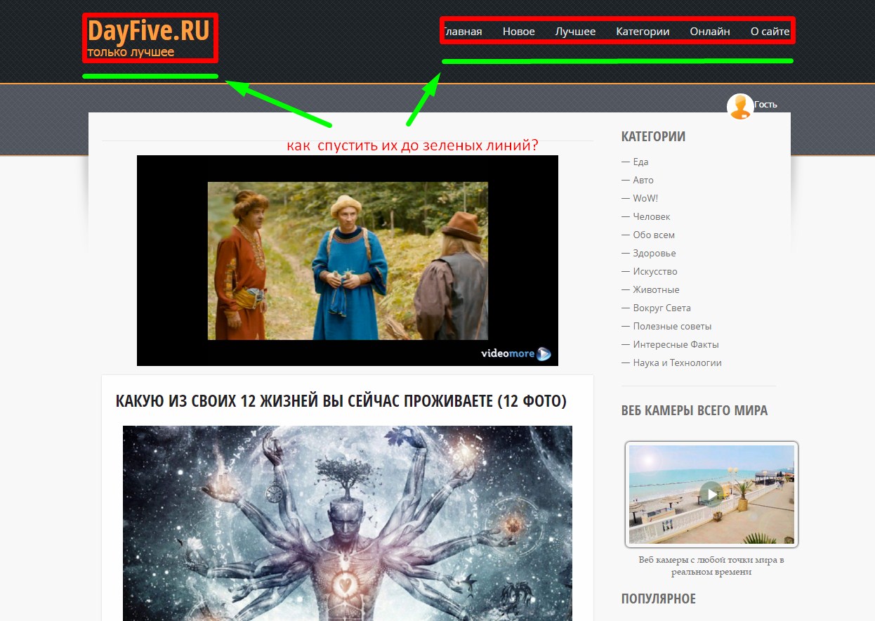875x621 pixels.
Task: Open the Наука и Технологии category
Action: coord(677,362)
